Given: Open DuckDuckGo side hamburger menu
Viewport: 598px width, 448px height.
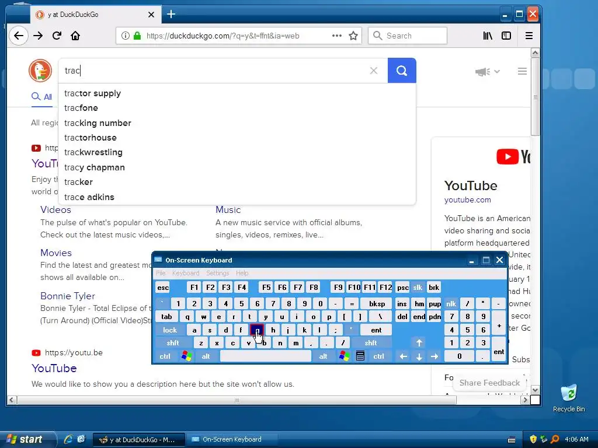Looking at the screenshot, I should [x=522, y=71].
